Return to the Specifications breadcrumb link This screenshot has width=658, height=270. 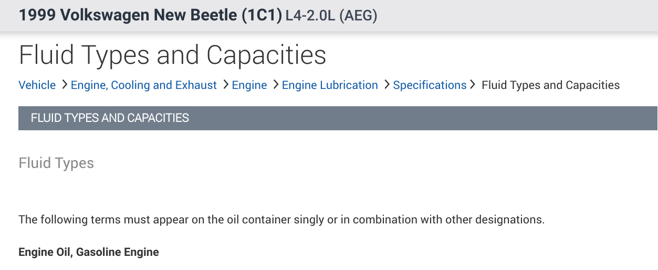430,85
